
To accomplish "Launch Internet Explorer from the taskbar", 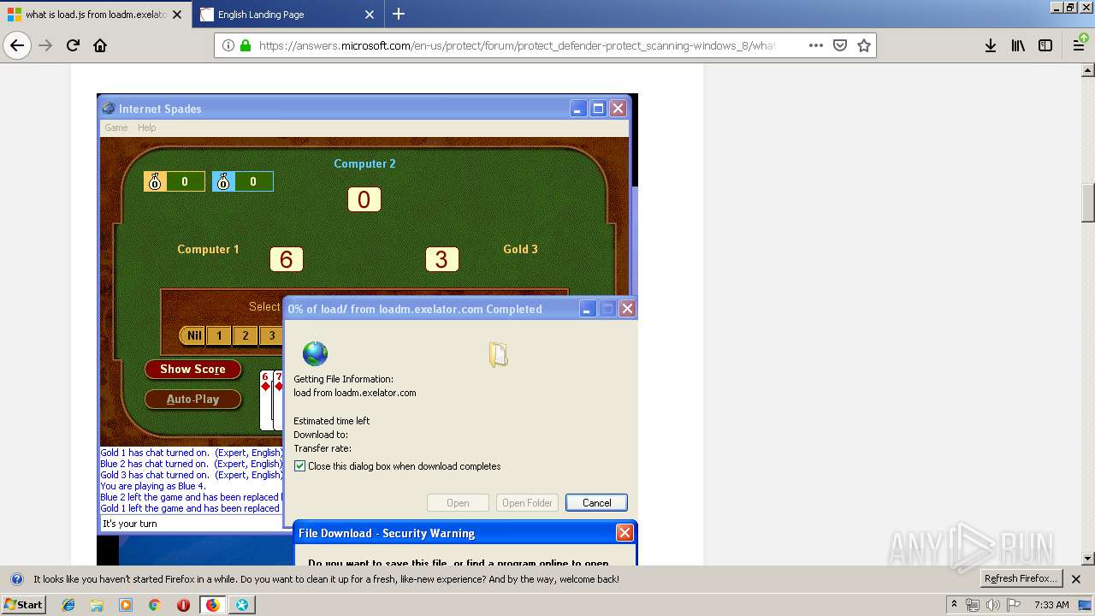I will [x=68, y=605].
